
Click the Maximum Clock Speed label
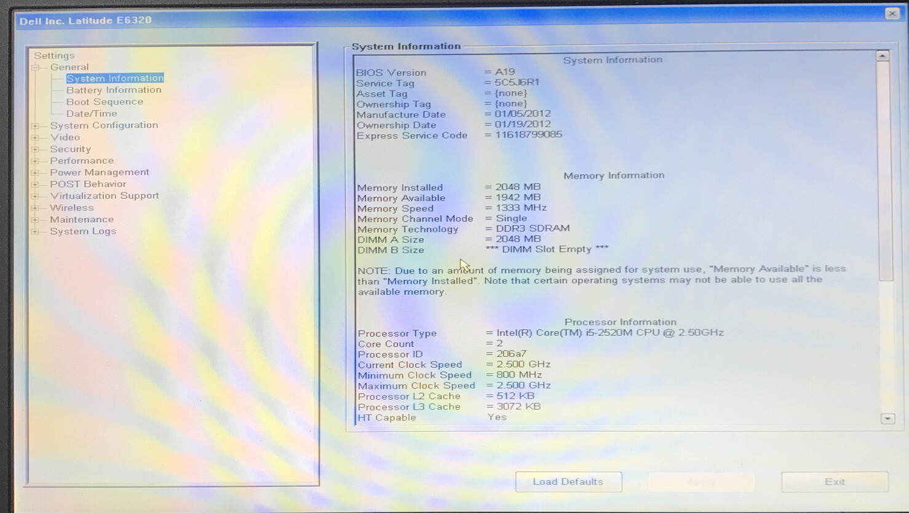click(416, 386)
